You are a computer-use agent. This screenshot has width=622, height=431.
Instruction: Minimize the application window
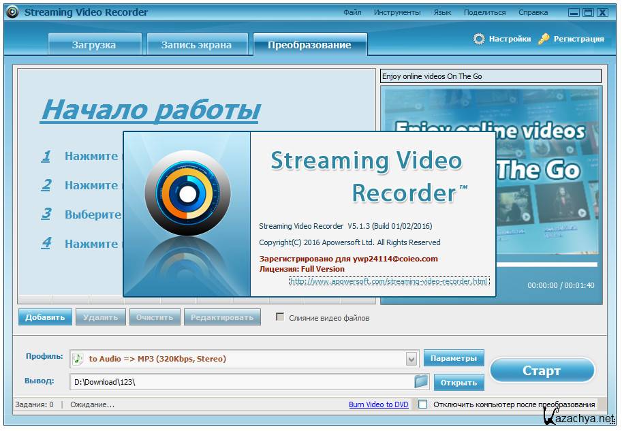click(574, 12)
